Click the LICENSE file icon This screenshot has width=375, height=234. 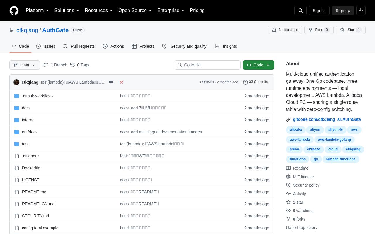pyautogui.click(x=17, y=180)
